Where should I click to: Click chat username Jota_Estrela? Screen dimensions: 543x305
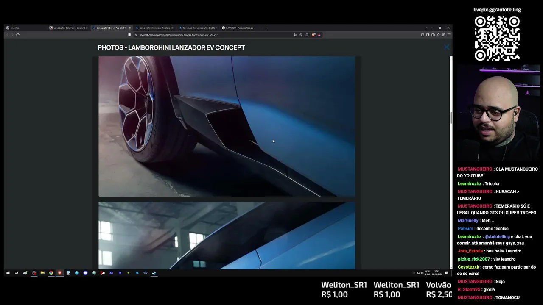470,251
